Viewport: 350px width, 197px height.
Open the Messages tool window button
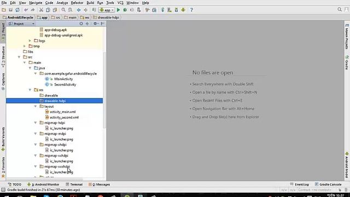coord(99,184)
